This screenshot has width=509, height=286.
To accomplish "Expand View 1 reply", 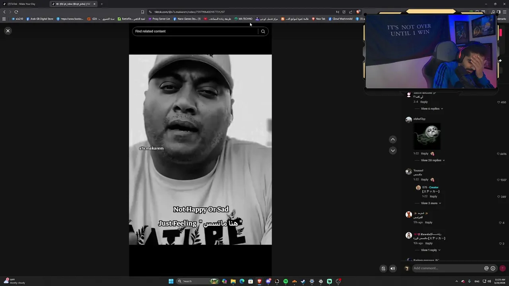I will [431, 250].
